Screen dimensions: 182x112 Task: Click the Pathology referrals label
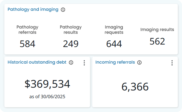pos(28,30)
